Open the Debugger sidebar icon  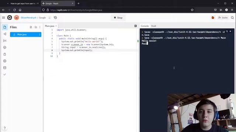coord(5,41)
